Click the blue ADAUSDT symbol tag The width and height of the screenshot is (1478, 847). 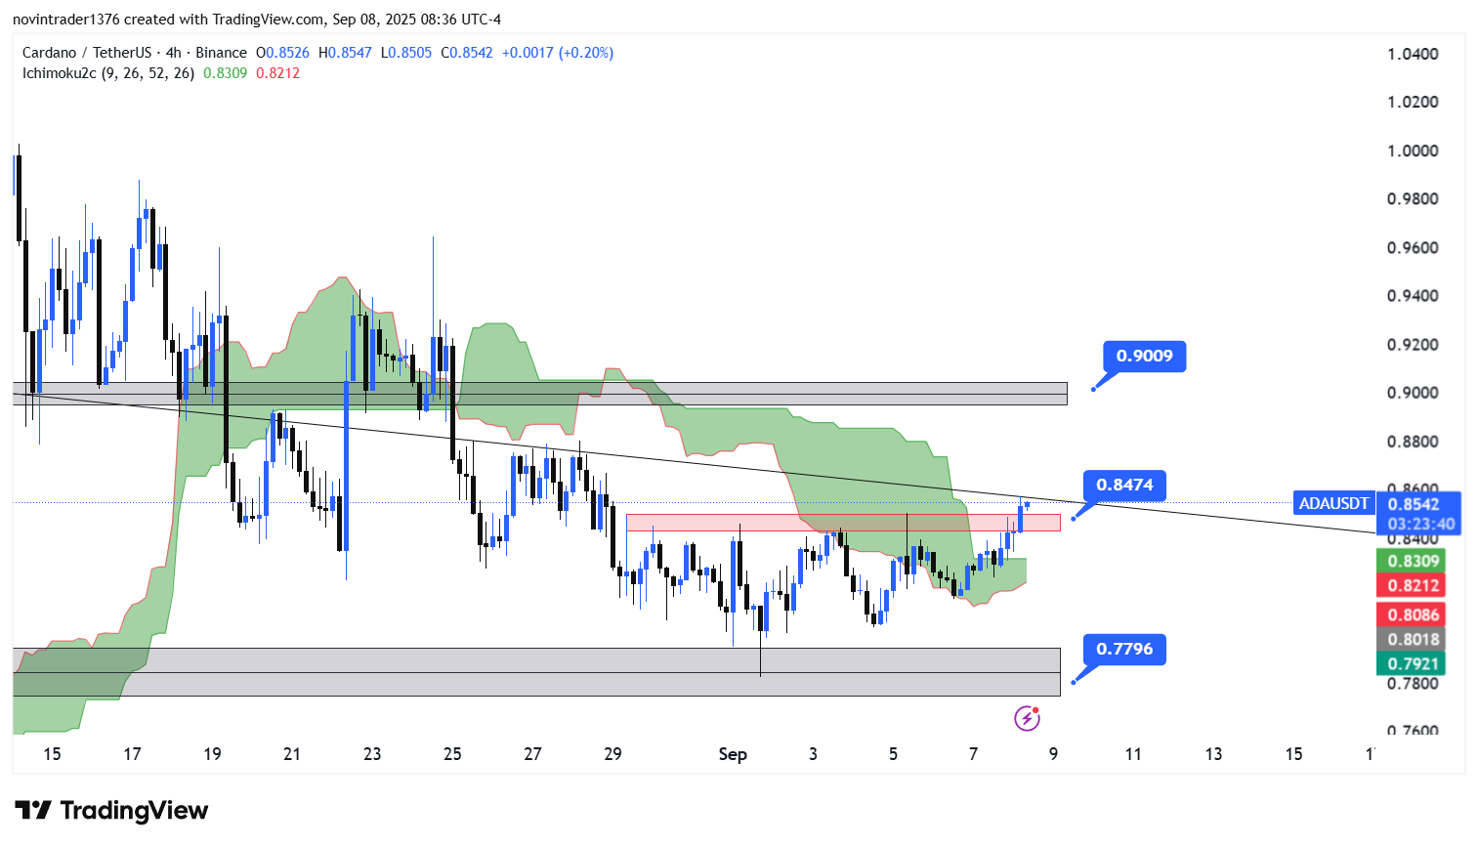coord(1333,504)
